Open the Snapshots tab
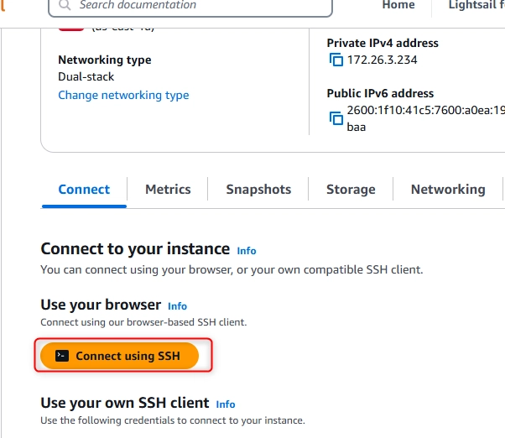505x438 pixels. (258, 190)
